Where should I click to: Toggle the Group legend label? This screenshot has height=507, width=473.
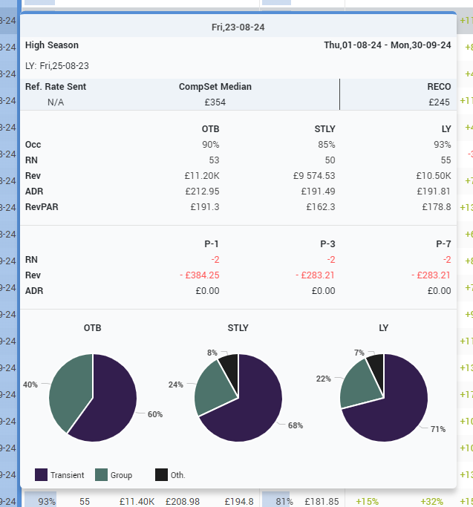click(x=121, y=475)
